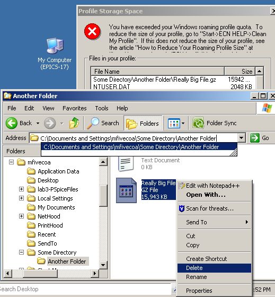Image resolution: width=275 pixels, height=297 pixels.
Task: Choose Open With... from context menu
Action: coord(214,195)
